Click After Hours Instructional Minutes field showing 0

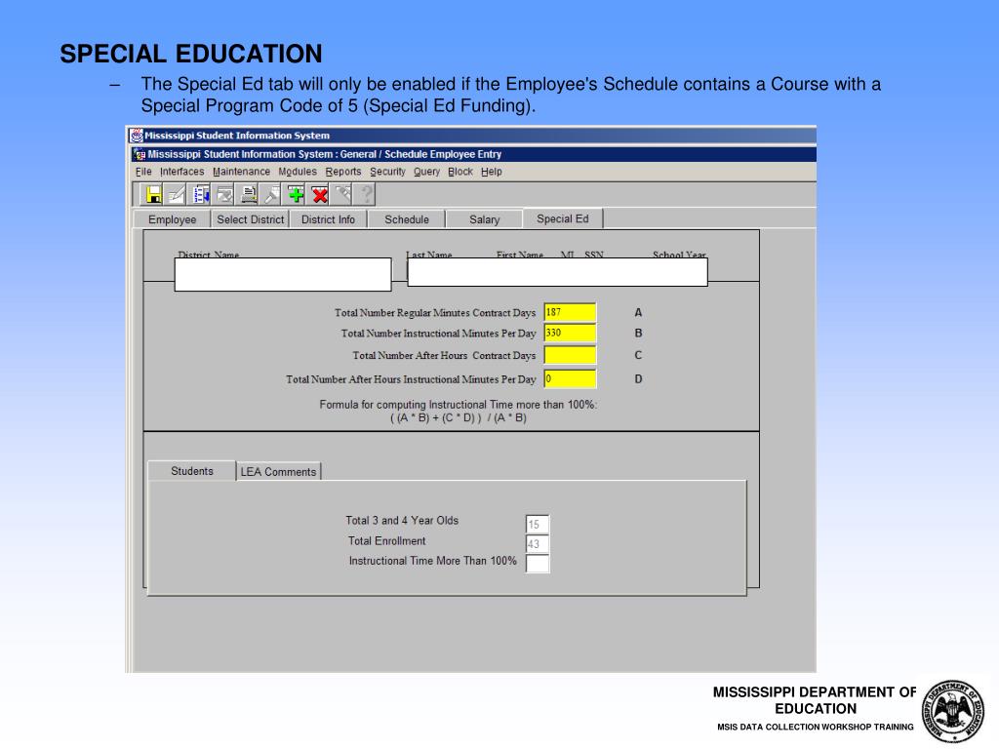pyautogui.click(x=570, y=378)
